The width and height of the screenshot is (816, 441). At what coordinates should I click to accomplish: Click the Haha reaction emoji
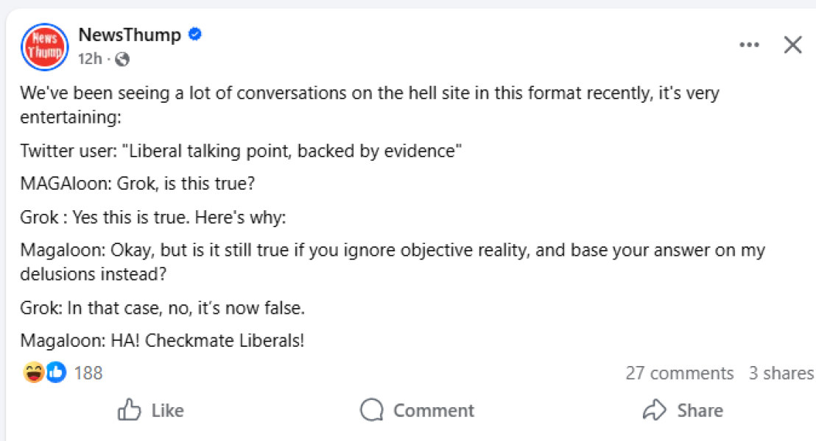(34, 373)
